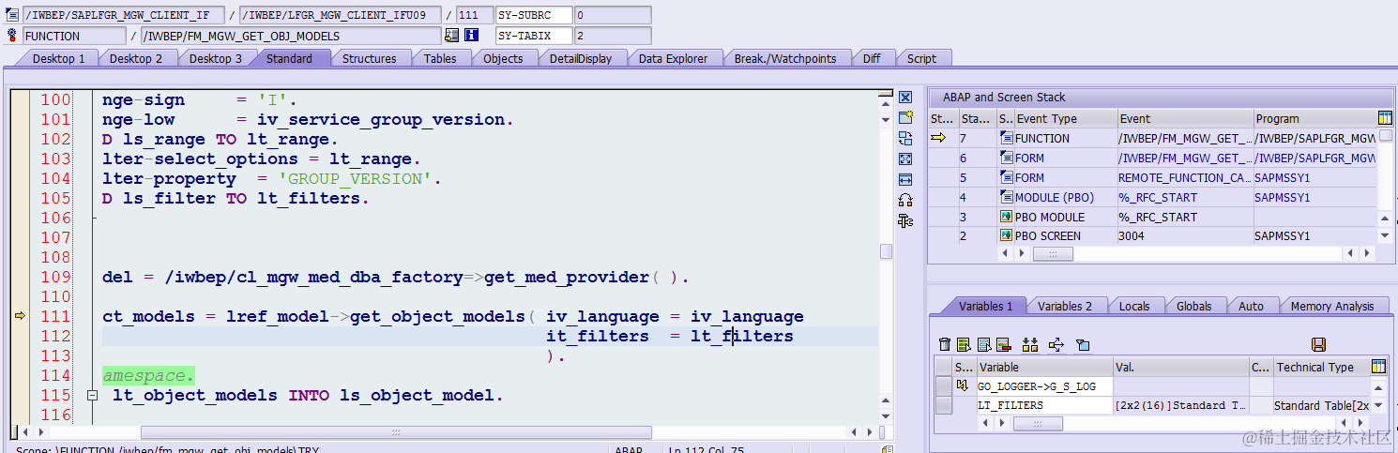Click the PBO SCREEN row icon in stack

[x=1006, y=236]
